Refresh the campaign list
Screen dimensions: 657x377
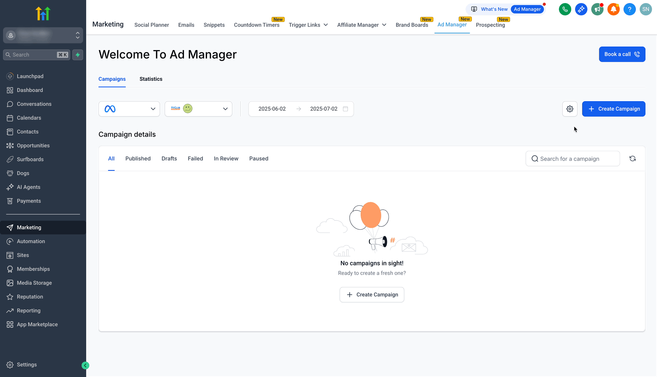click(632, 158)
